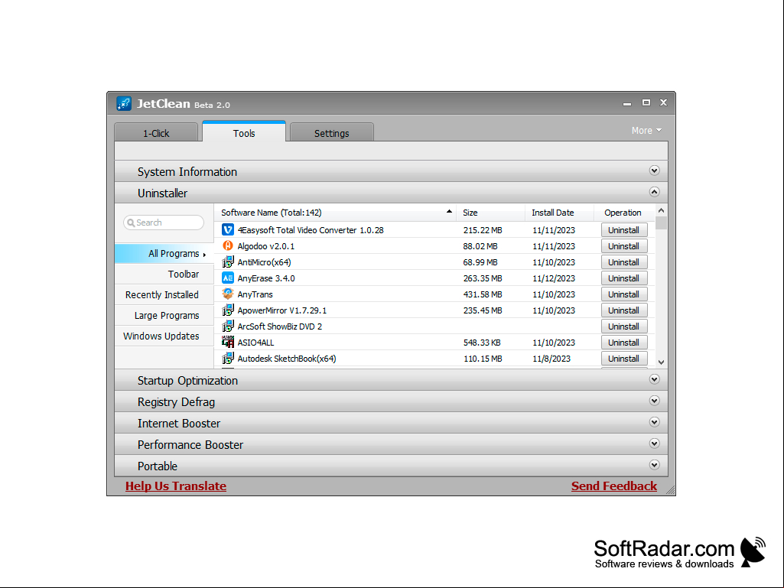Screen dimensions: 784x588
Task: Click the 11/12/2023 install date
Action: click(x=554, y=278)
